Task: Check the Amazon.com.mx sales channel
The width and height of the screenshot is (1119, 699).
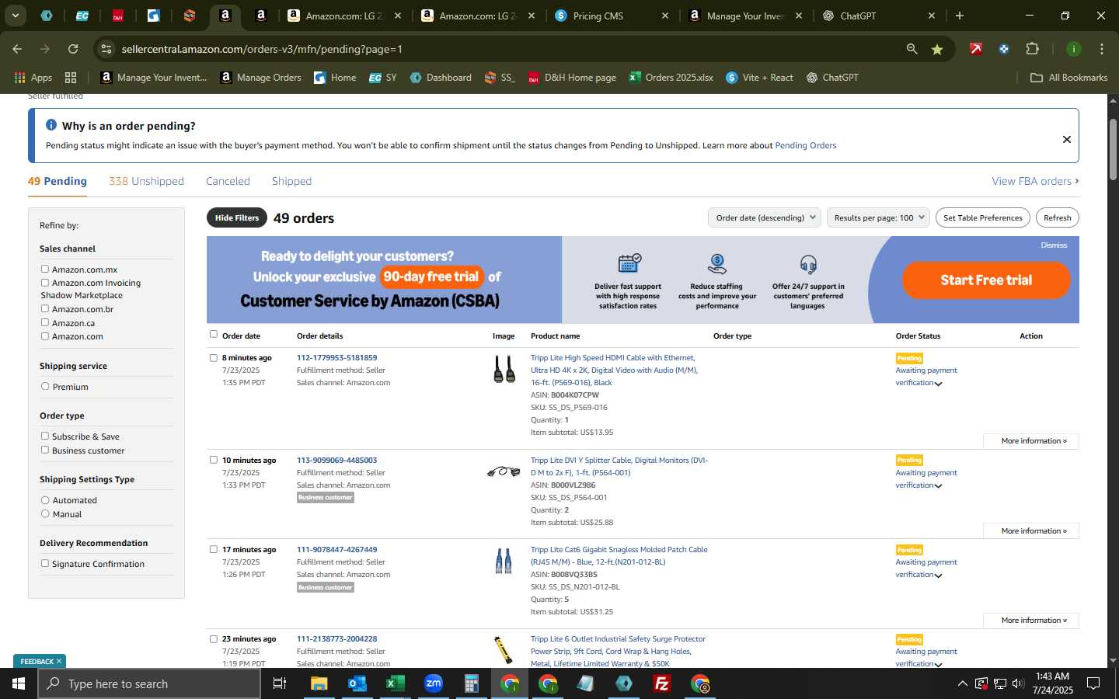Action: [x=45, y=269]
